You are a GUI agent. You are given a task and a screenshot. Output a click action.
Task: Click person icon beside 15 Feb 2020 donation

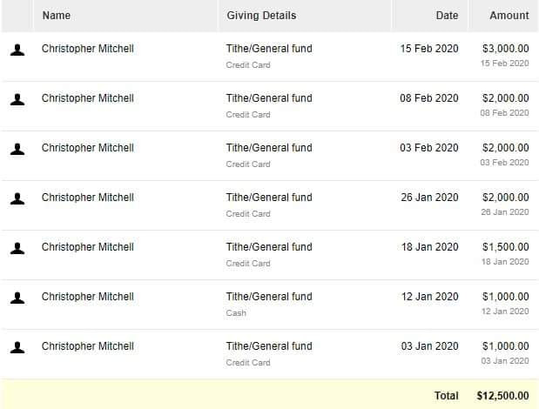click(17, 50)
